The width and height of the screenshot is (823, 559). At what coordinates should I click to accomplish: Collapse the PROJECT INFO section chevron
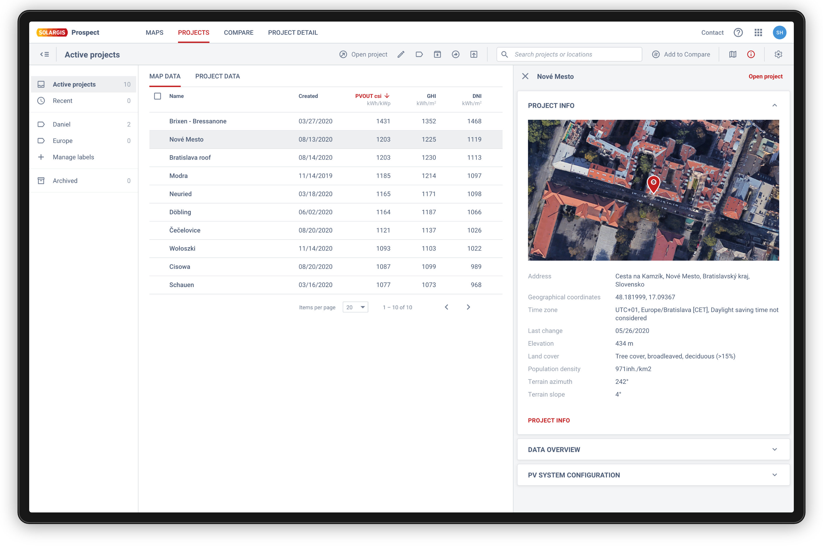pos(775,106)
